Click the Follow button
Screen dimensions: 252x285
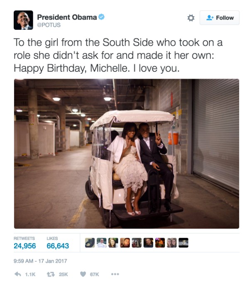point(219,18)
